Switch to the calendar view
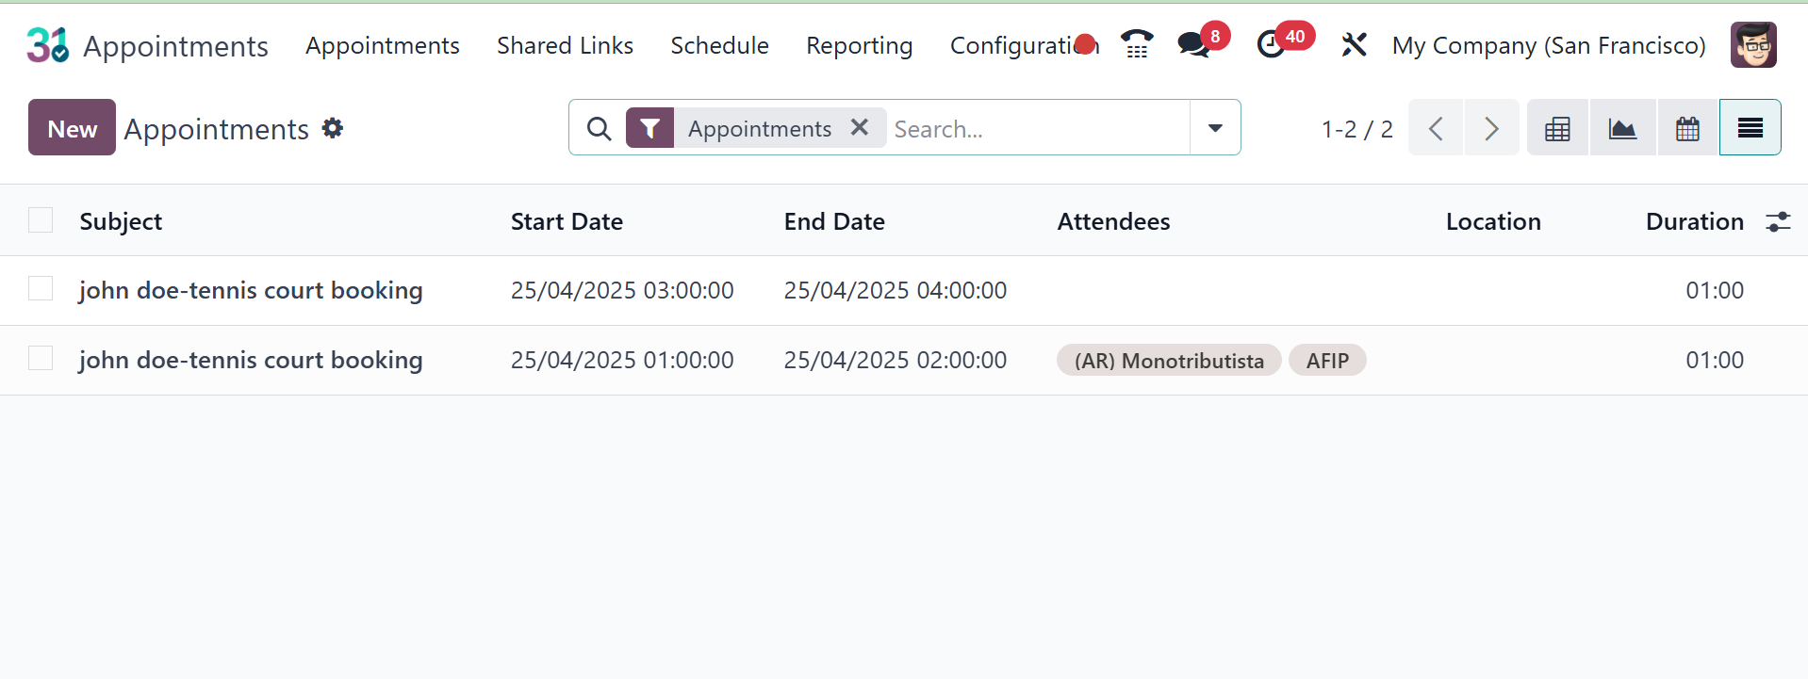 click(1687, 128)
